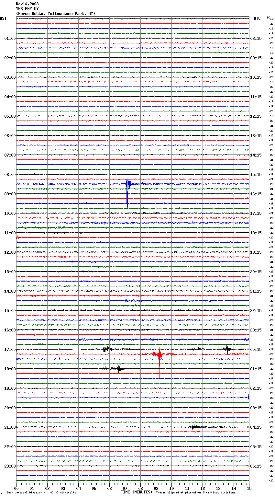The width and height of the screenshot is (275, 497).
Task: Click the 08:15 UTC label
Action: click(256, 39)
